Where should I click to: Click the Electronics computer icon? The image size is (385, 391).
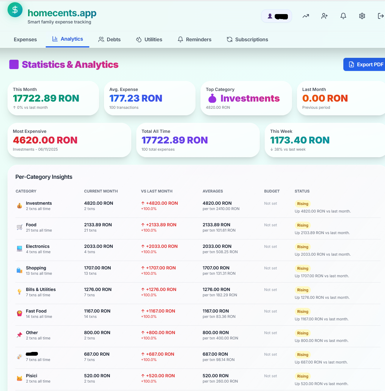point(19,249)
